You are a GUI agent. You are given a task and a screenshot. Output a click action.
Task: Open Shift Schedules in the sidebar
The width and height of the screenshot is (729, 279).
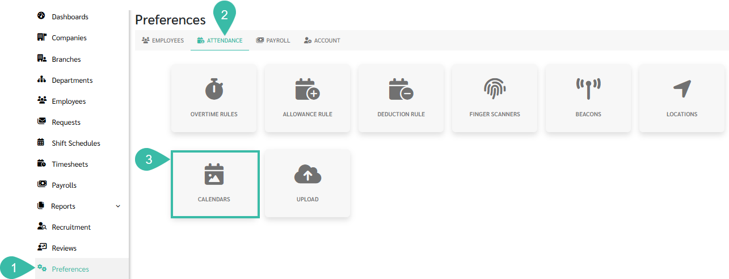76,143
